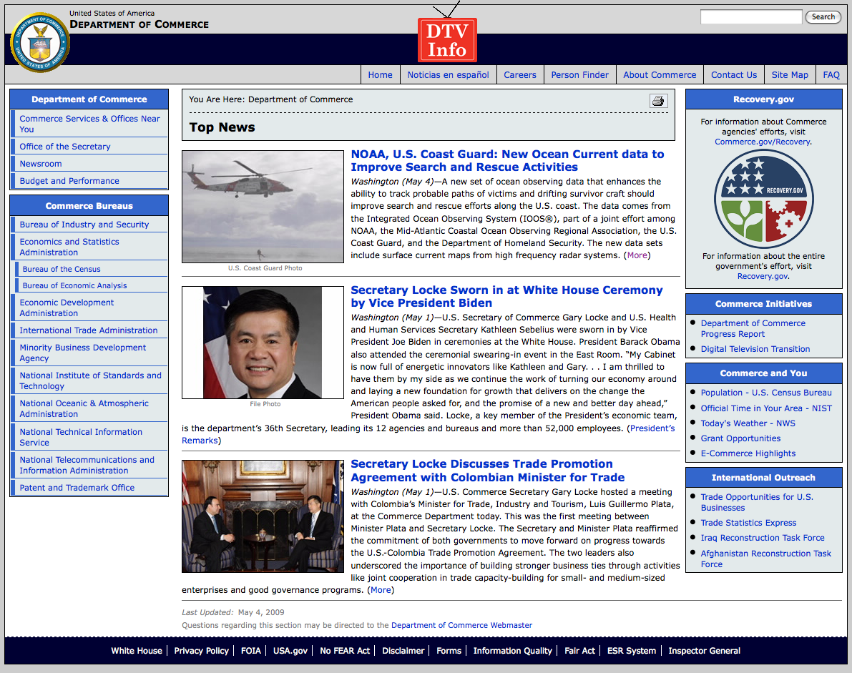This screenshot has width=852, height=673.
Task: Open the Commerce.gov/Recovery link
Action: (763, 142)
